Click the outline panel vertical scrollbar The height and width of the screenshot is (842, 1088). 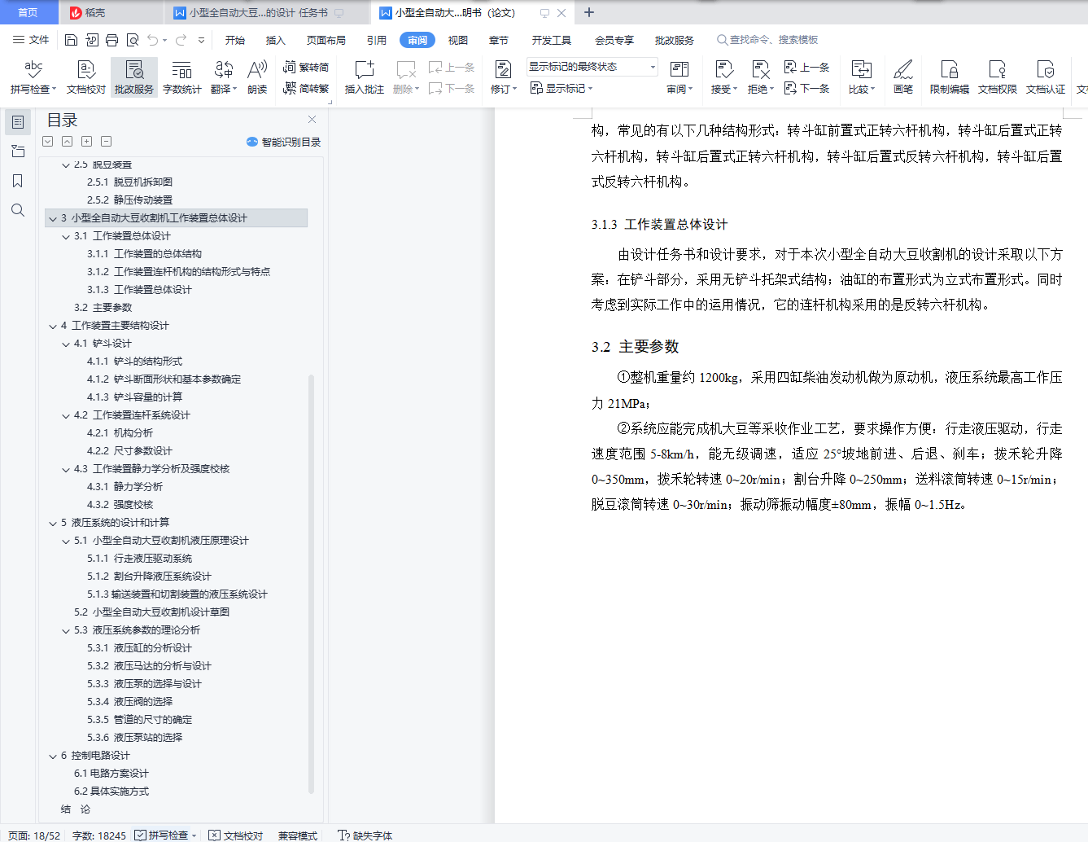point(312,583)
